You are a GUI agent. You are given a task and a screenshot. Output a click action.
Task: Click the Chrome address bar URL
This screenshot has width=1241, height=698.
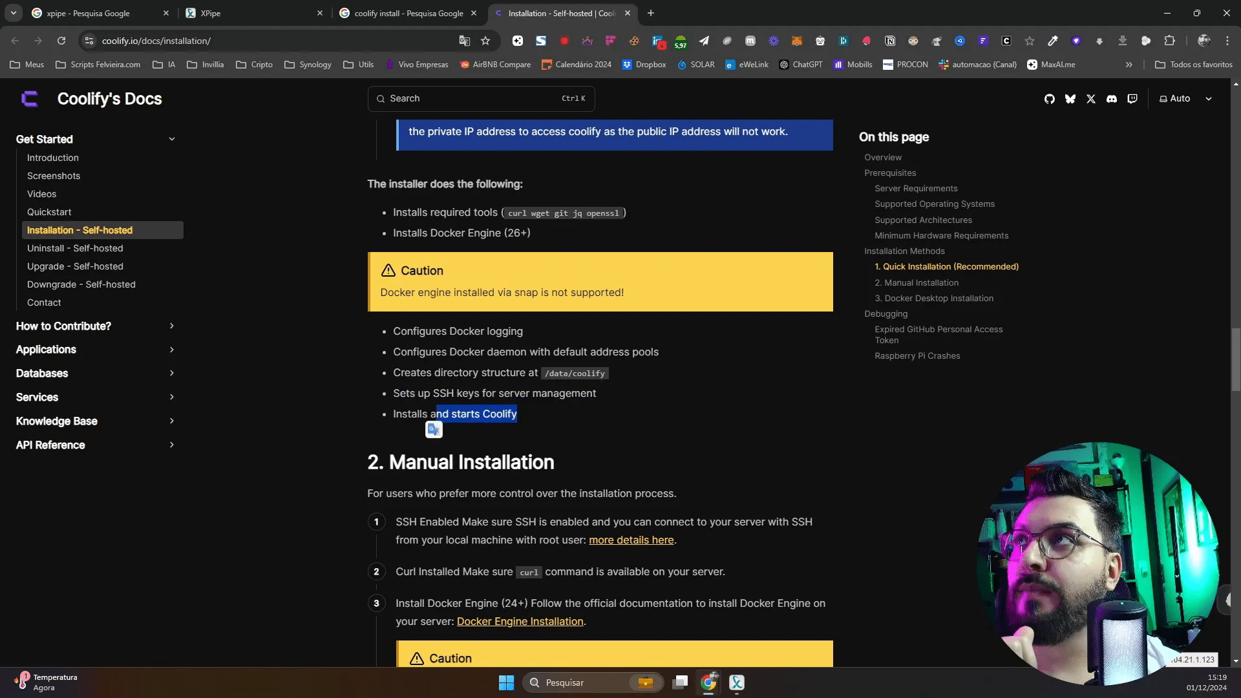pos(156,41)
